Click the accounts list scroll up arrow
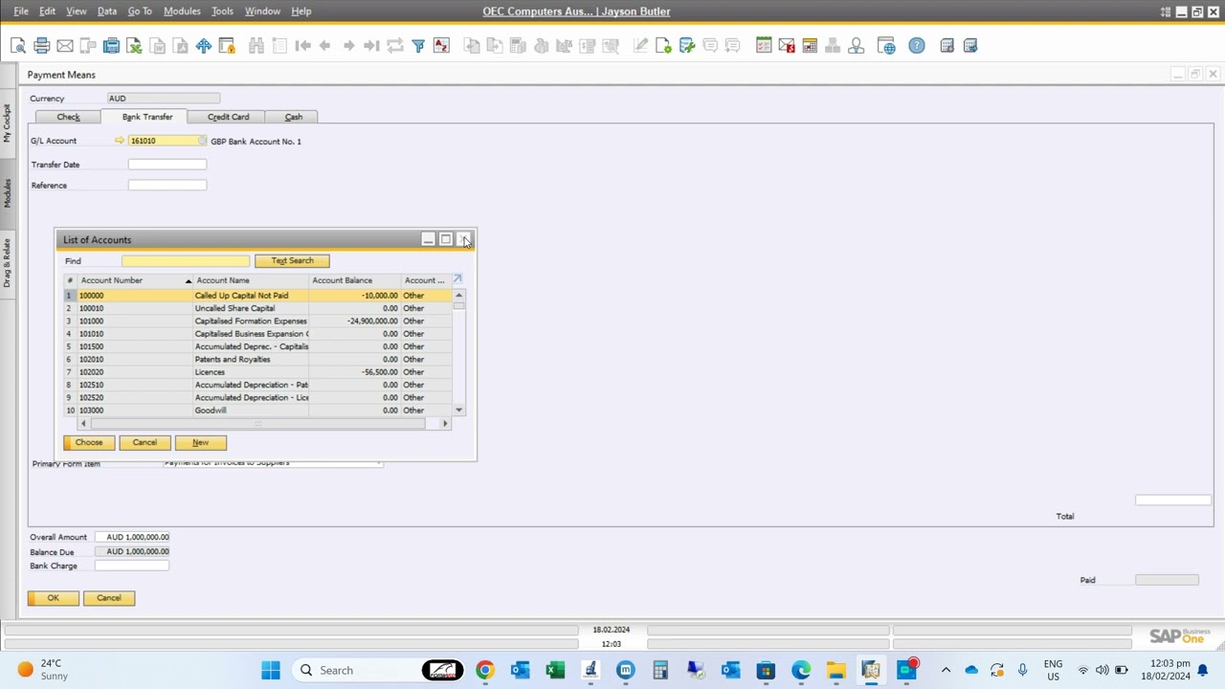Viewport: 1225px width, 689px height. (458, 296)
